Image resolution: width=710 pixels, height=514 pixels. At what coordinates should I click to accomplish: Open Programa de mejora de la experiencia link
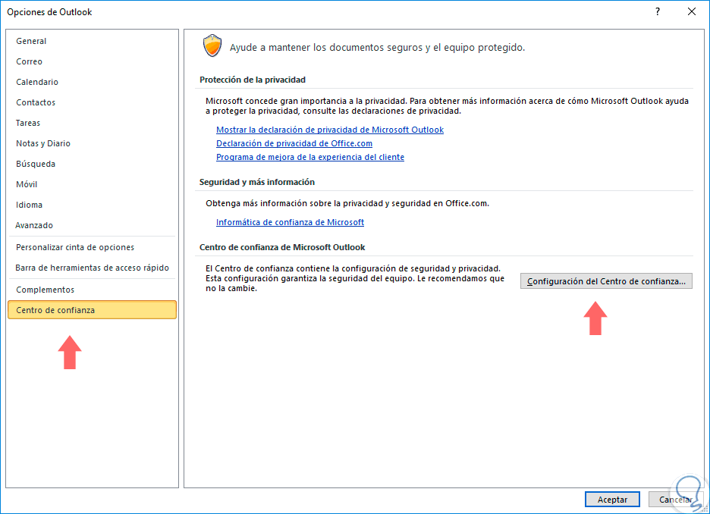coord(310,157)
